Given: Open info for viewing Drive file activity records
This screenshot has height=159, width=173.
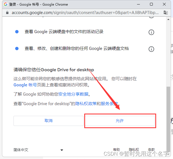Looking at the screenshot, I should pos(151,32).
